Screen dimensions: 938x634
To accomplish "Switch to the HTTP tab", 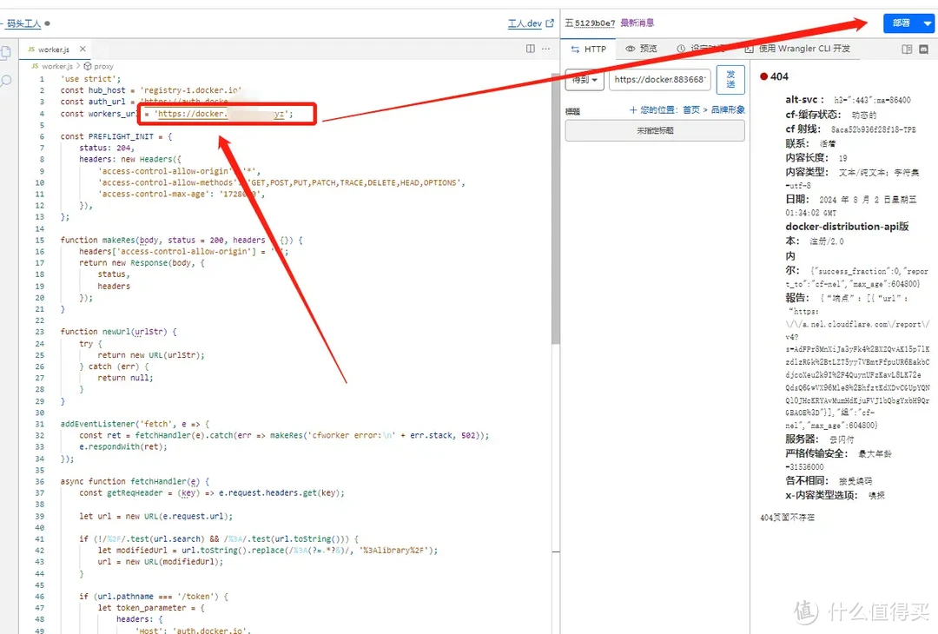I will pyautogui.click(x=589, y=50).
